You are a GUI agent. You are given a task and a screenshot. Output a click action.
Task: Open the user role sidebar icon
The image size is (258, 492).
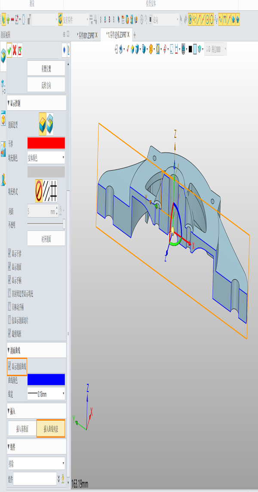click(3, 180)
